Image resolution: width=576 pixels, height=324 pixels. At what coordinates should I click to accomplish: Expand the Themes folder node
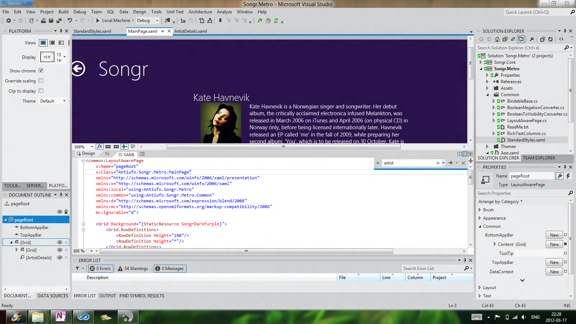(487, 147)
